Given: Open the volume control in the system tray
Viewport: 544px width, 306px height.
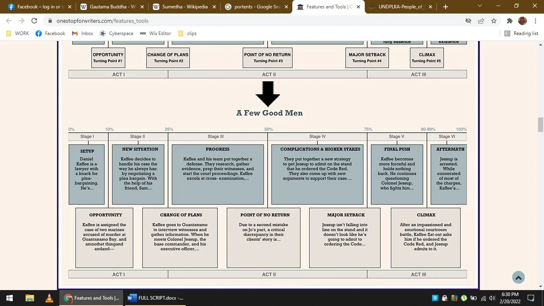Looking at the screenshot, I should click(491, 298).
